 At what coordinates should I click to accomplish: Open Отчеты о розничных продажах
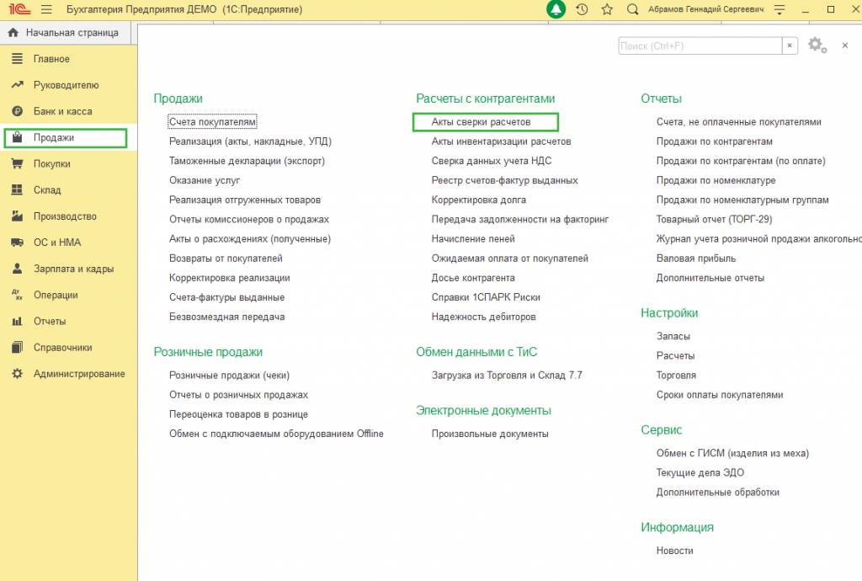click(238, 395)
